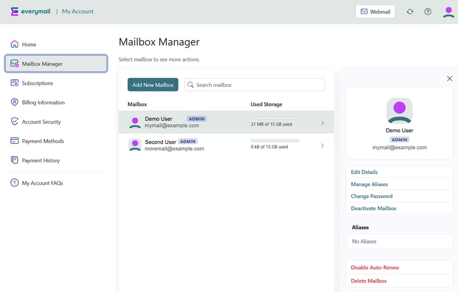Close the mailbox details panel
Image resolution: width=458 pixels, height=292 pixels.
tap(450, 79)
